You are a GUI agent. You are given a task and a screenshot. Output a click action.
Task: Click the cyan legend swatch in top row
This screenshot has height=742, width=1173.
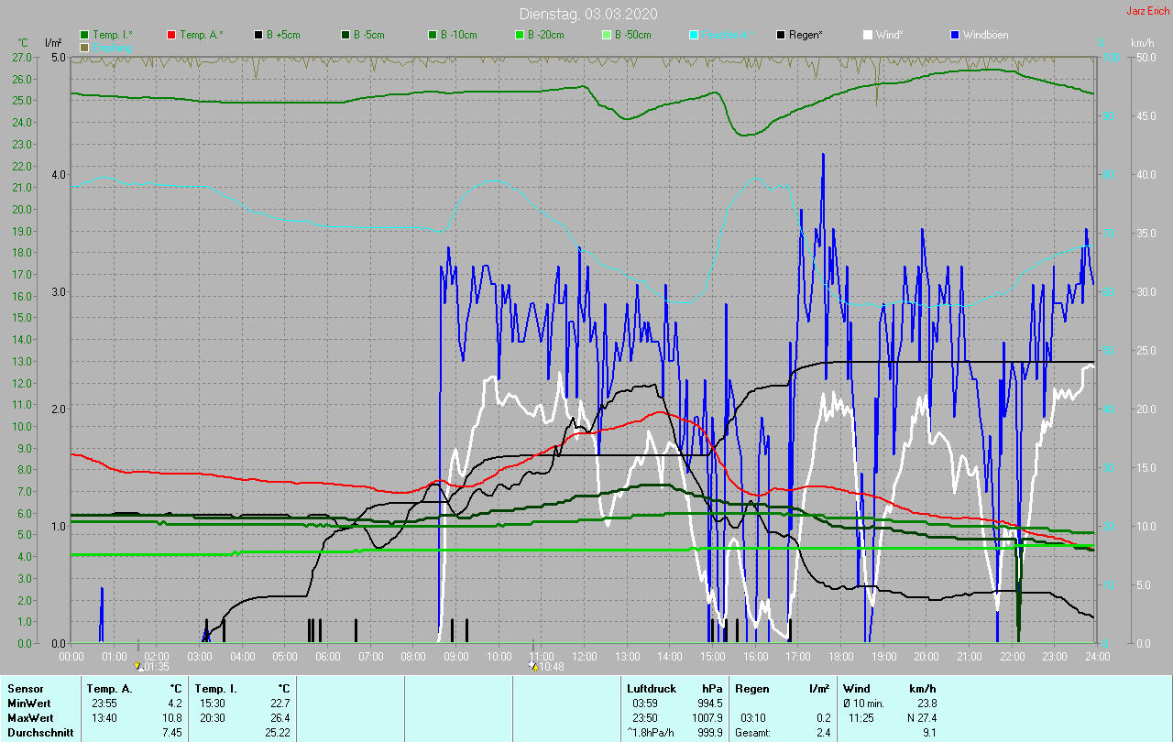(694, 35)
